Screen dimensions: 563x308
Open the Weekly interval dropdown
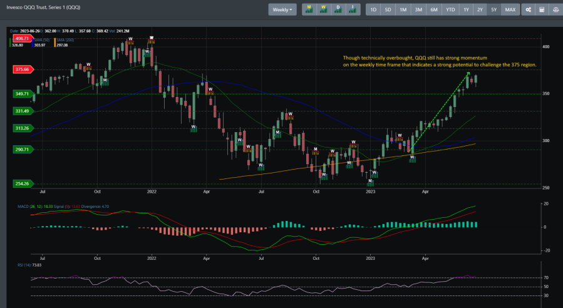coord(282,9)
